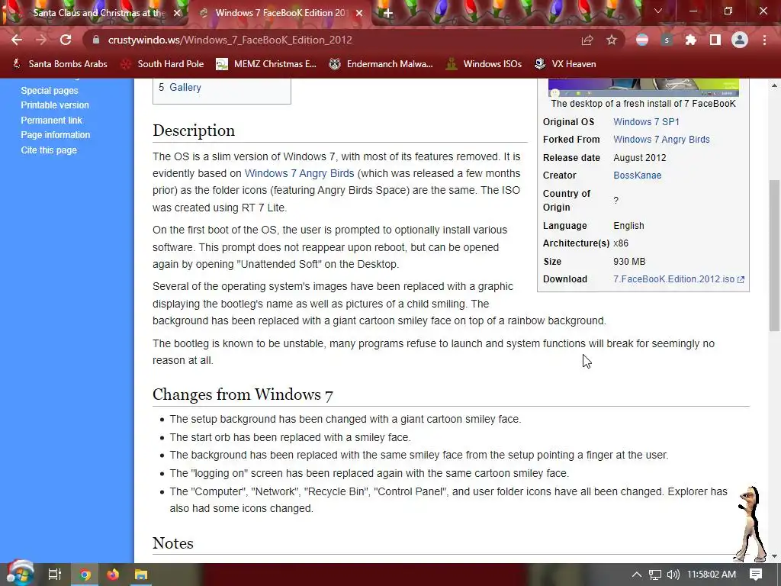
Task: Open BossKanae creator link
Action: pyautogui.click(x=637, y=175)
